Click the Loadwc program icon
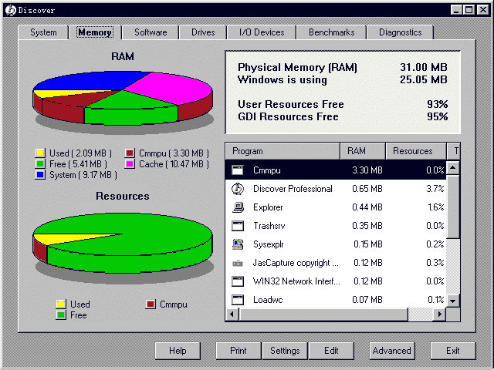494x370 pixels. [238, 300]
